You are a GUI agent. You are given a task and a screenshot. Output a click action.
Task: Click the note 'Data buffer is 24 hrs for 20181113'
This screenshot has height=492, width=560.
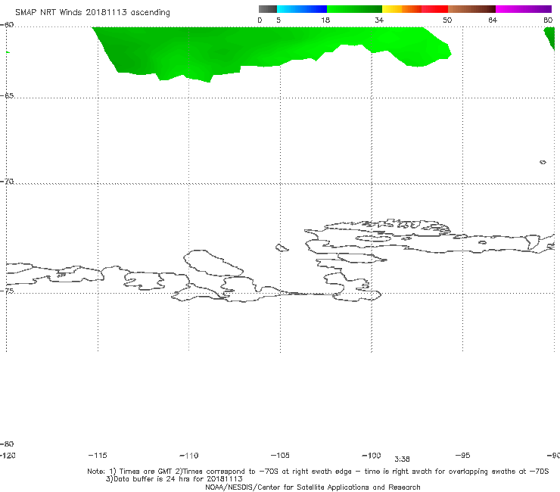(x=174, y=479)
